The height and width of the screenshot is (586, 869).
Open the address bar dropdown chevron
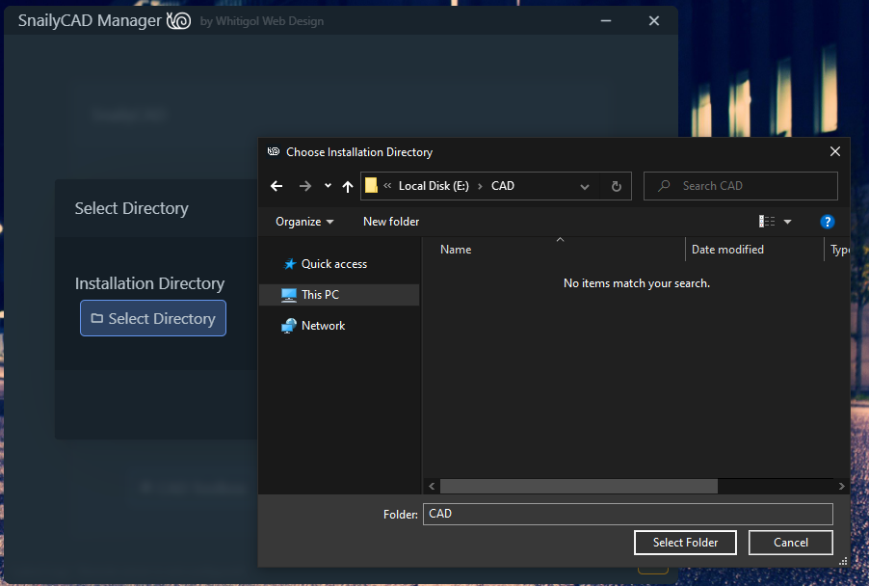point(585,185)
